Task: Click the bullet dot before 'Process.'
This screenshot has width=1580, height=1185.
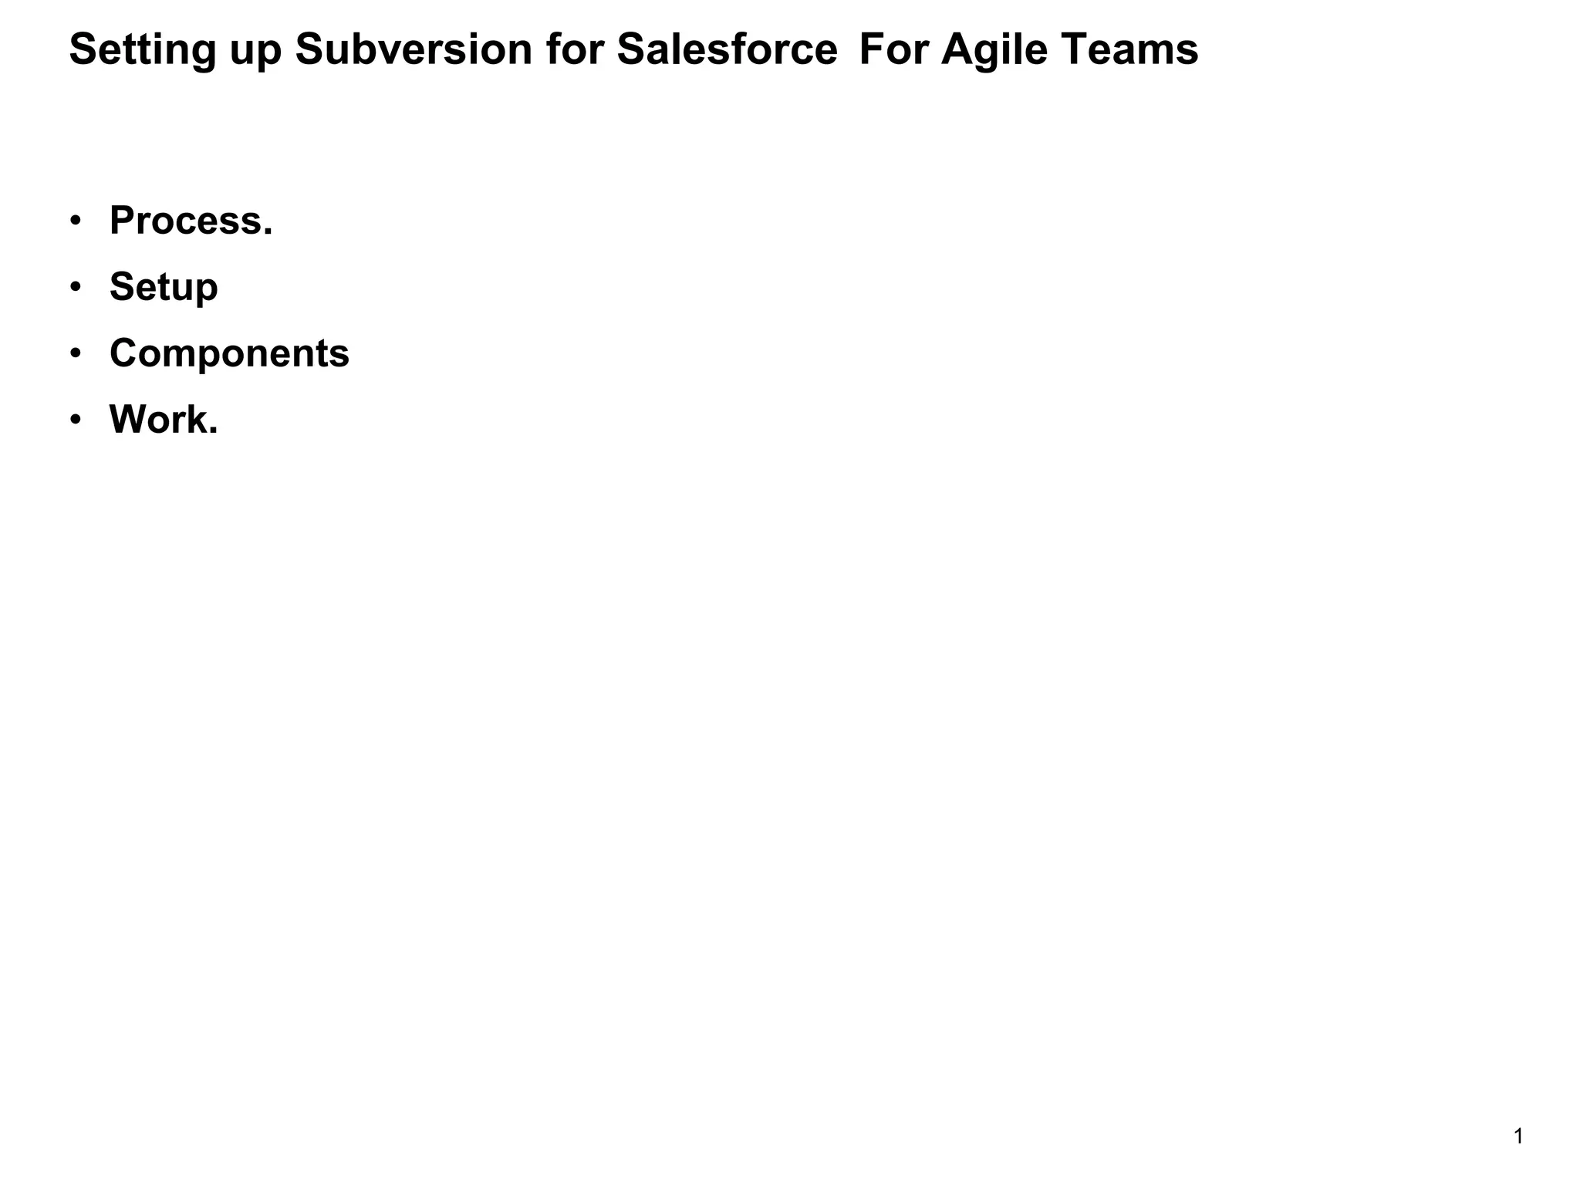Action: pyautogui.click(x=75, y=221)
